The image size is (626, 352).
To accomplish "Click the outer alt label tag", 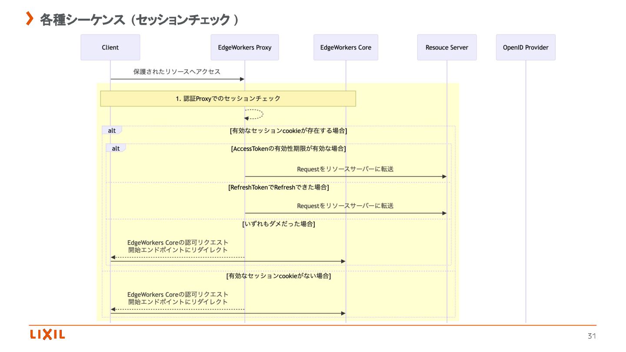I will 112,130.
